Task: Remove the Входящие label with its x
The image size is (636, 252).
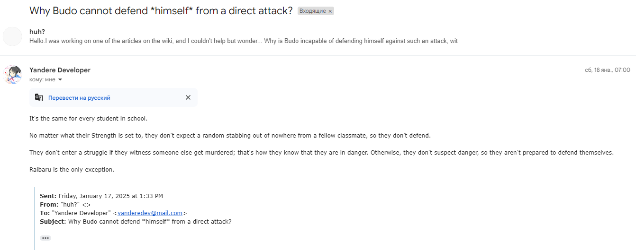Action: click(x=330, y=11)
